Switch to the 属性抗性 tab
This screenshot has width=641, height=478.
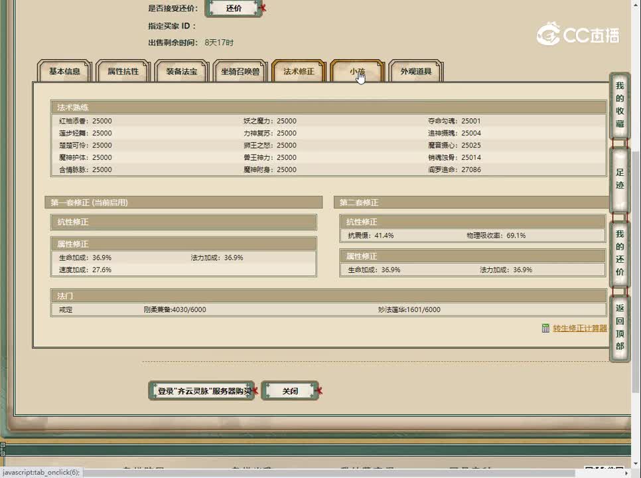(x=123, y=72)
